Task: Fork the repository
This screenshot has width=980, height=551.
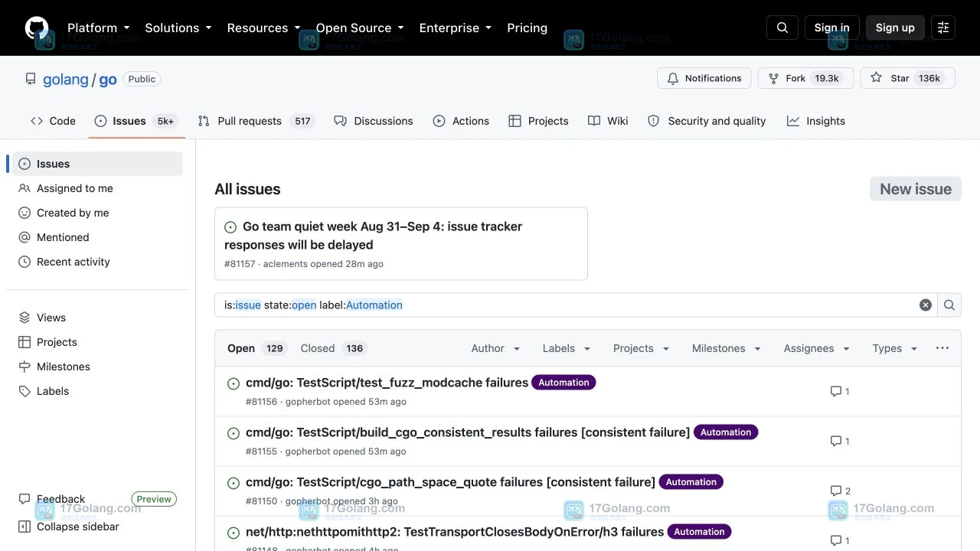Action: point(805,78)
